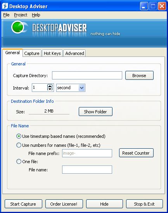Open the Advanced tab
The width and height of the screenshot is (168, 213).
point(74,53)
